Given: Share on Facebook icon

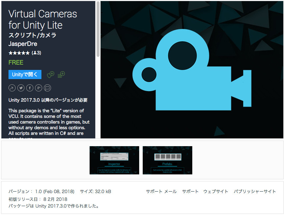Looking at the screenshot, I should coord(30,88).
